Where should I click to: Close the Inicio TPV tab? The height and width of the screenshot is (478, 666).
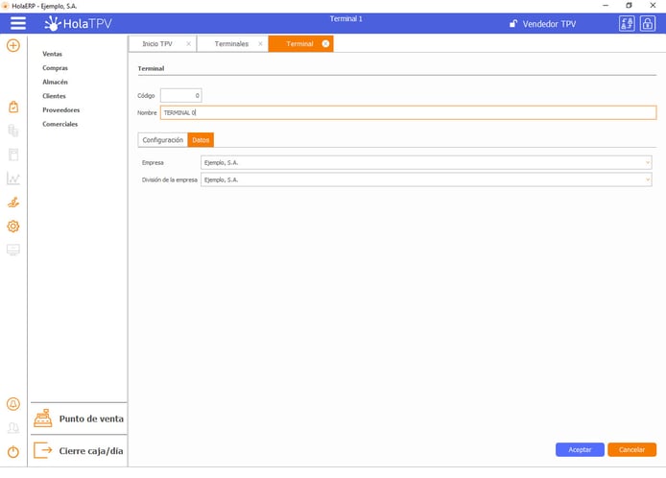point(189,44)
